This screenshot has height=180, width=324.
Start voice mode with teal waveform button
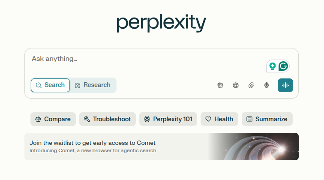[x=285, y=85]
